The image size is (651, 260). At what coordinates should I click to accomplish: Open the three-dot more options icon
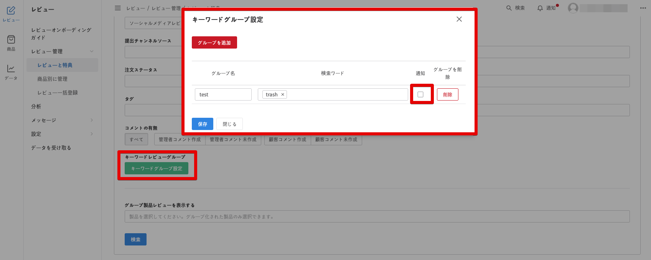(643, 8)
